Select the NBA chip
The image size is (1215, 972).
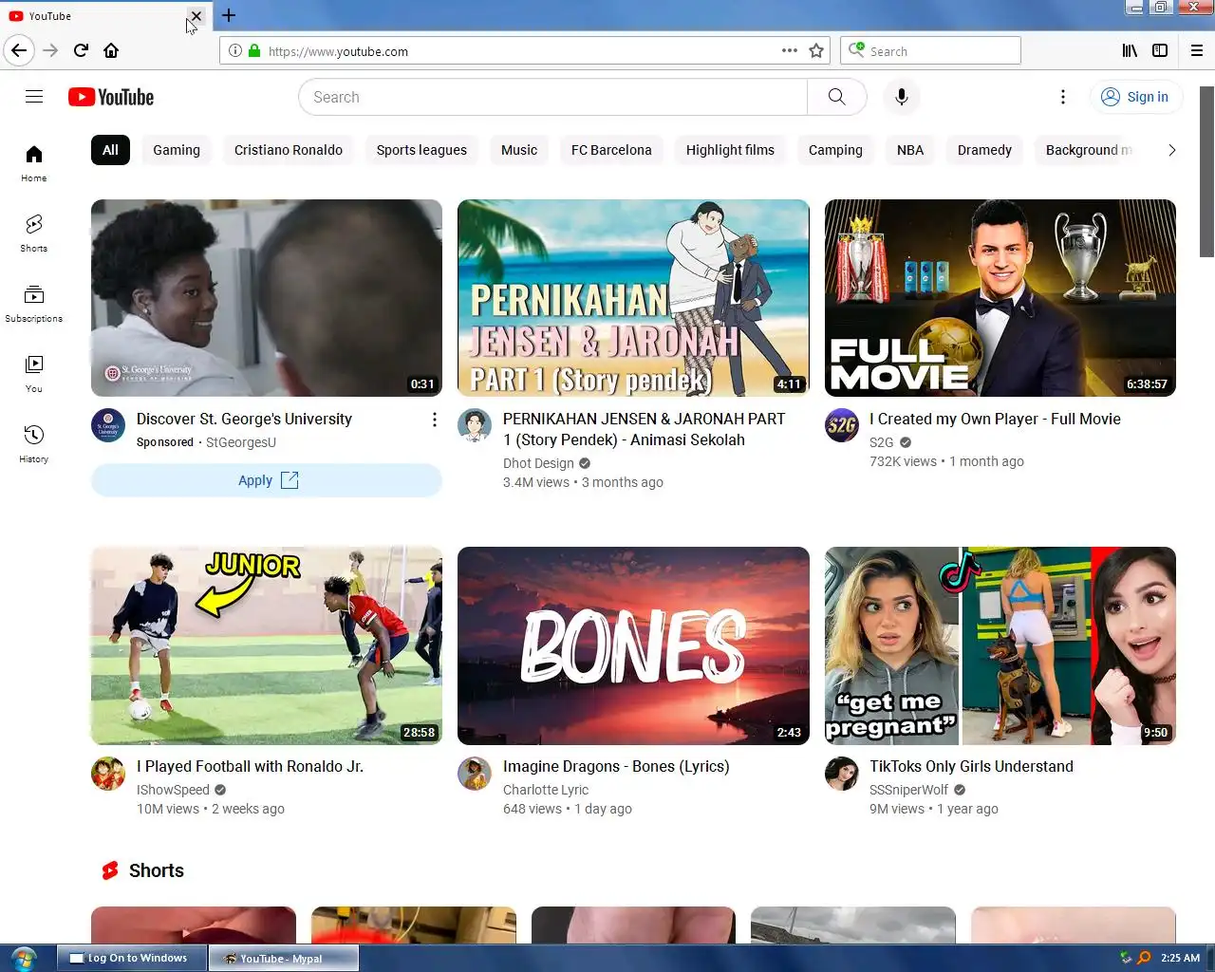click(910, 150)
